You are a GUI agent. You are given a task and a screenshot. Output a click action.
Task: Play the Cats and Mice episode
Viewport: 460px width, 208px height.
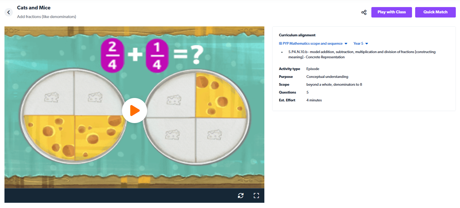[135, 111]
